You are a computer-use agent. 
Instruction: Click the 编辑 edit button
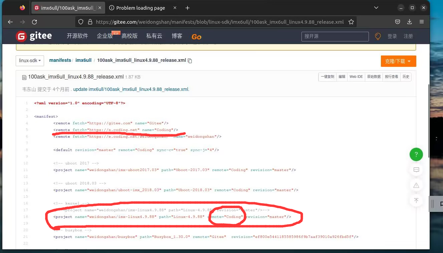click(342, 77)
